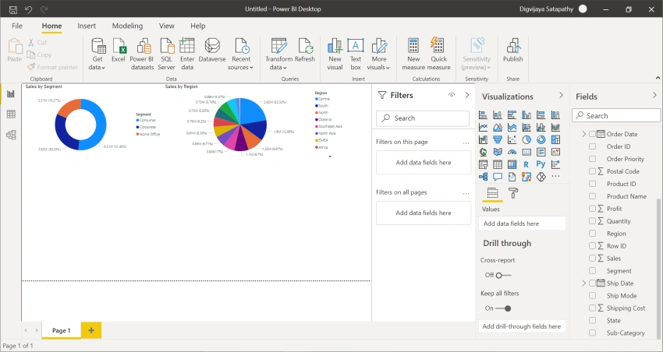Switch to Data view in left sidebar
Viewport: 663px width, 352px height.
pyautogui.click(x=11, y=114)
